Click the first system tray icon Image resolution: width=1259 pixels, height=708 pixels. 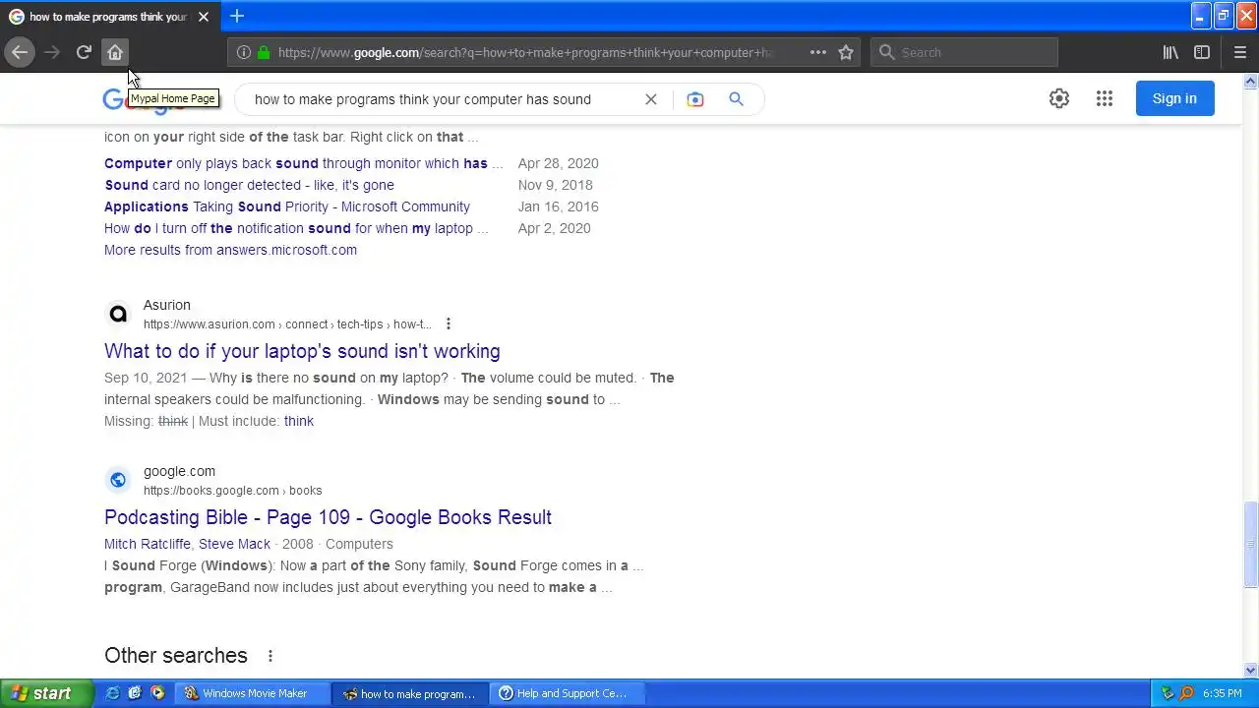pos(1168,693)
